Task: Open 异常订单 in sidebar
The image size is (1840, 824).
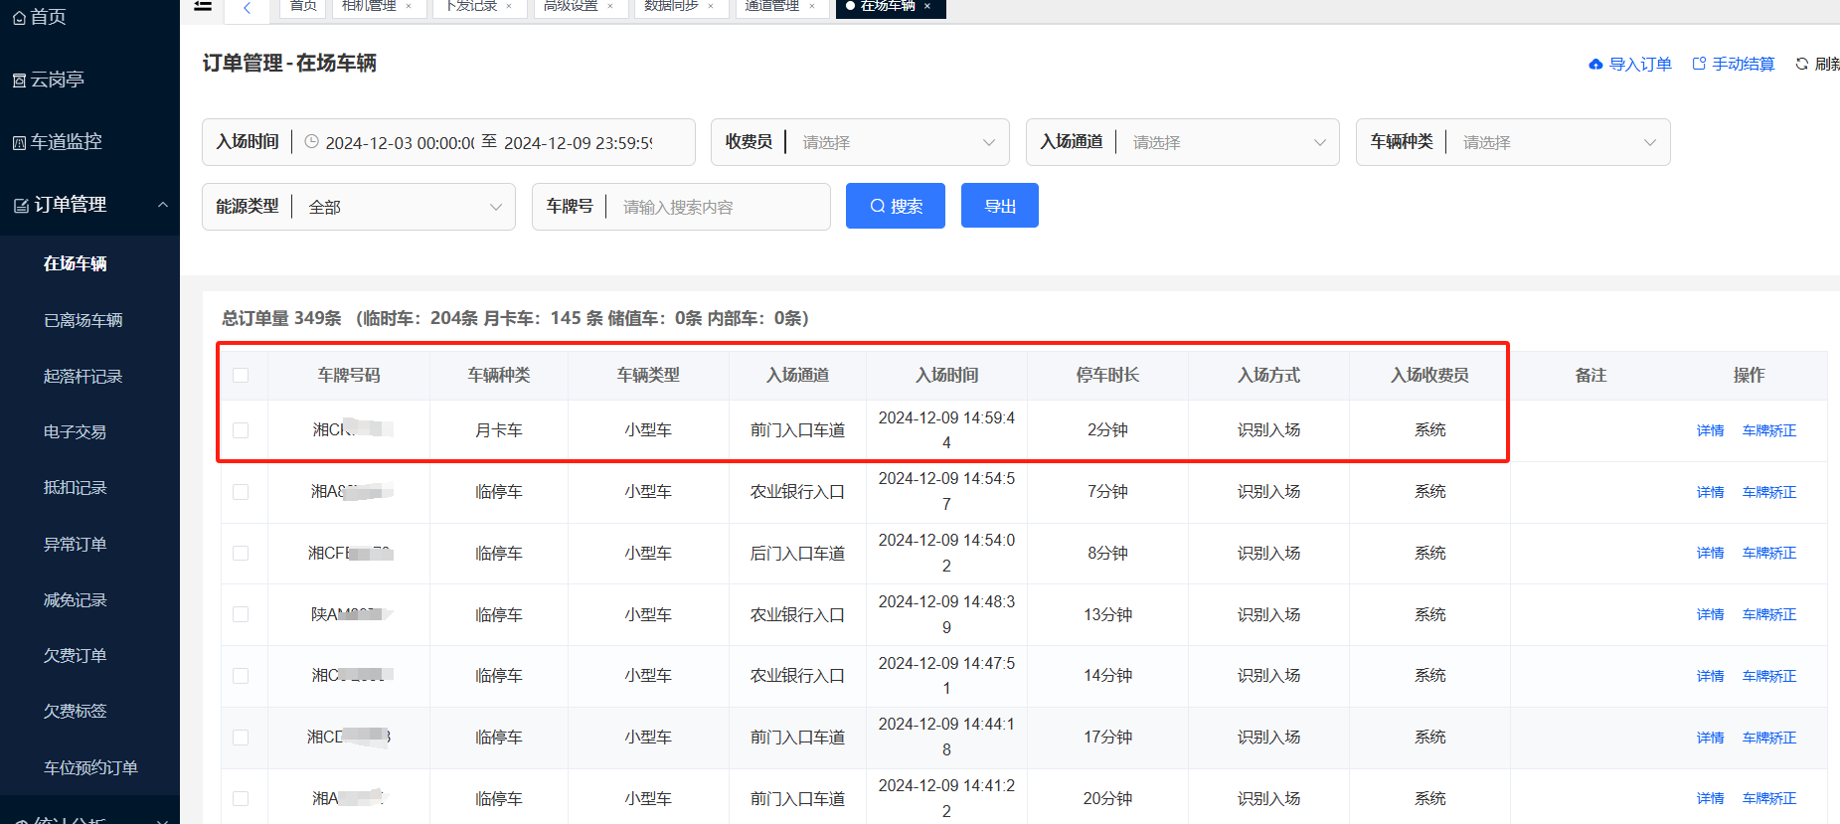Action: coord(76,545)
